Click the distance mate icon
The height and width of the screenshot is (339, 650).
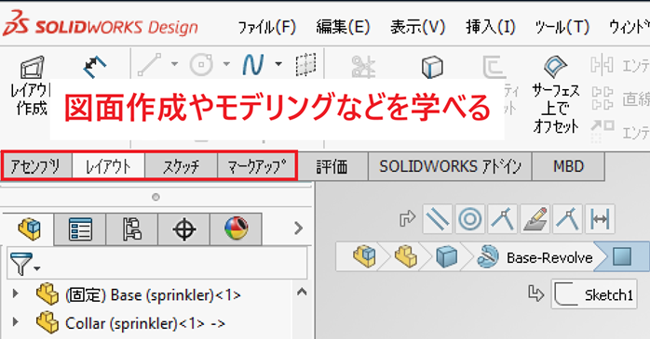(x=600, y=219)
